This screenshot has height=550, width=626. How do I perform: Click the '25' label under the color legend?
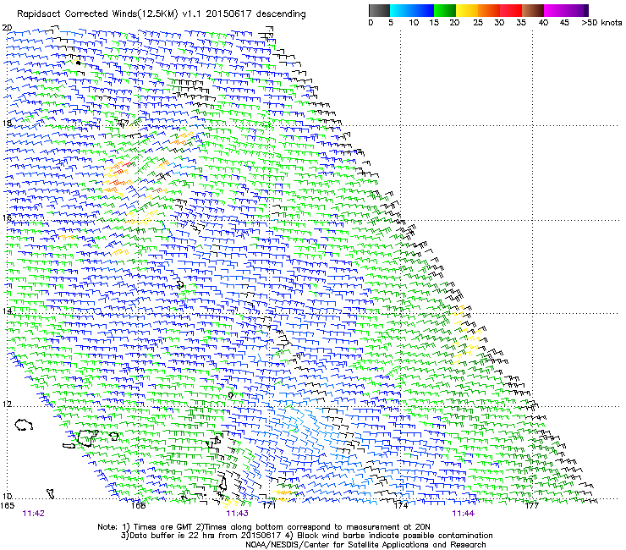pyautogui.click(x=478, y=23)
